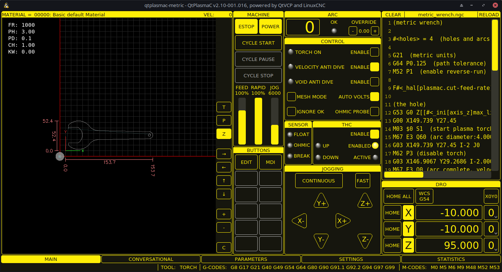Activate the P view icon beside the preview
This screenshot has height=272, width=502.
point(224,120)
